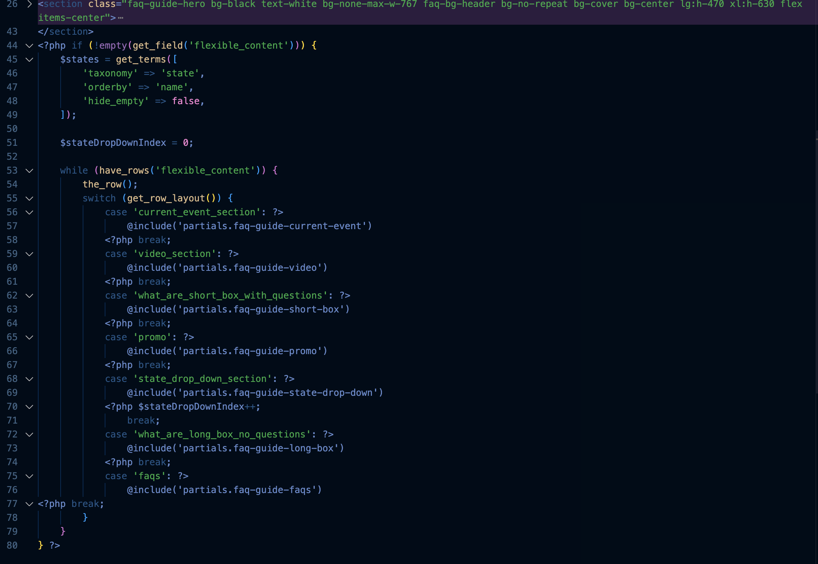Fold the what_are_short_box_with_questions case
818x564 pixels.
(x=29, y=296)
